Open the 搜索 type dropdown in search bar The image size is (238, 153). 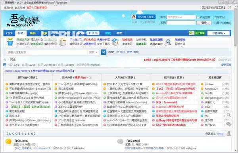93,52
